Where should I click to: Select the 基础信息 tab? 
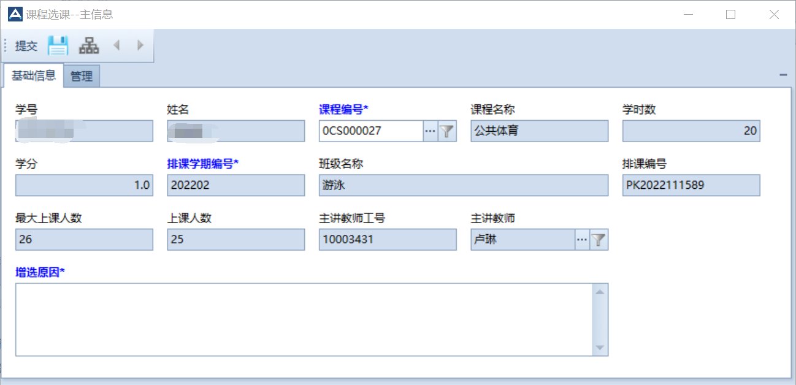(33, 75)
